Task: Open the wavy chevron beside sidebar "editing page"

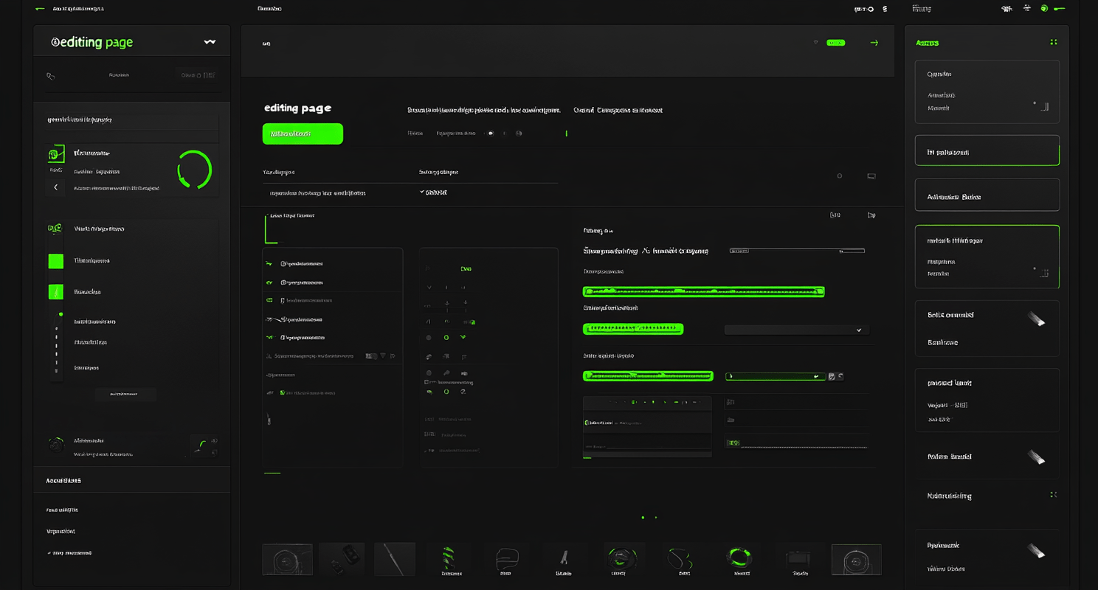Action: (x=210, y=42)
